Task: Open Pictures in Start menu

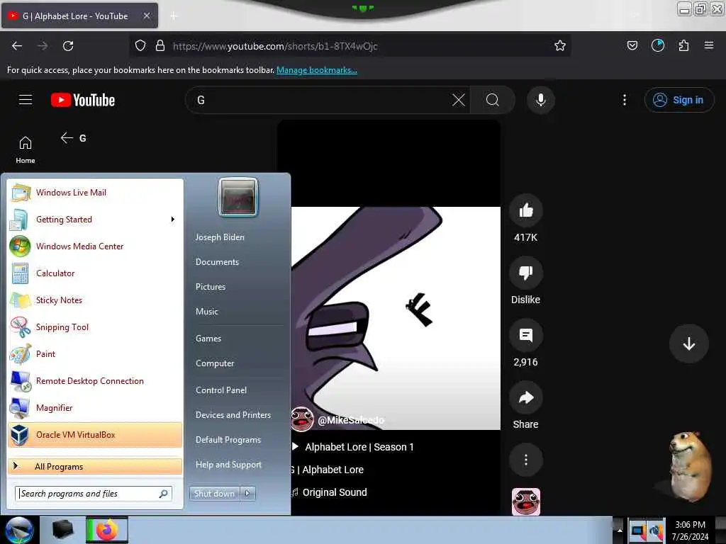Action: click(x=211, y=287)
